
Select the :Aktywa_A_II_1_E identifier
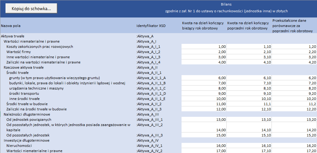(151, 99)
